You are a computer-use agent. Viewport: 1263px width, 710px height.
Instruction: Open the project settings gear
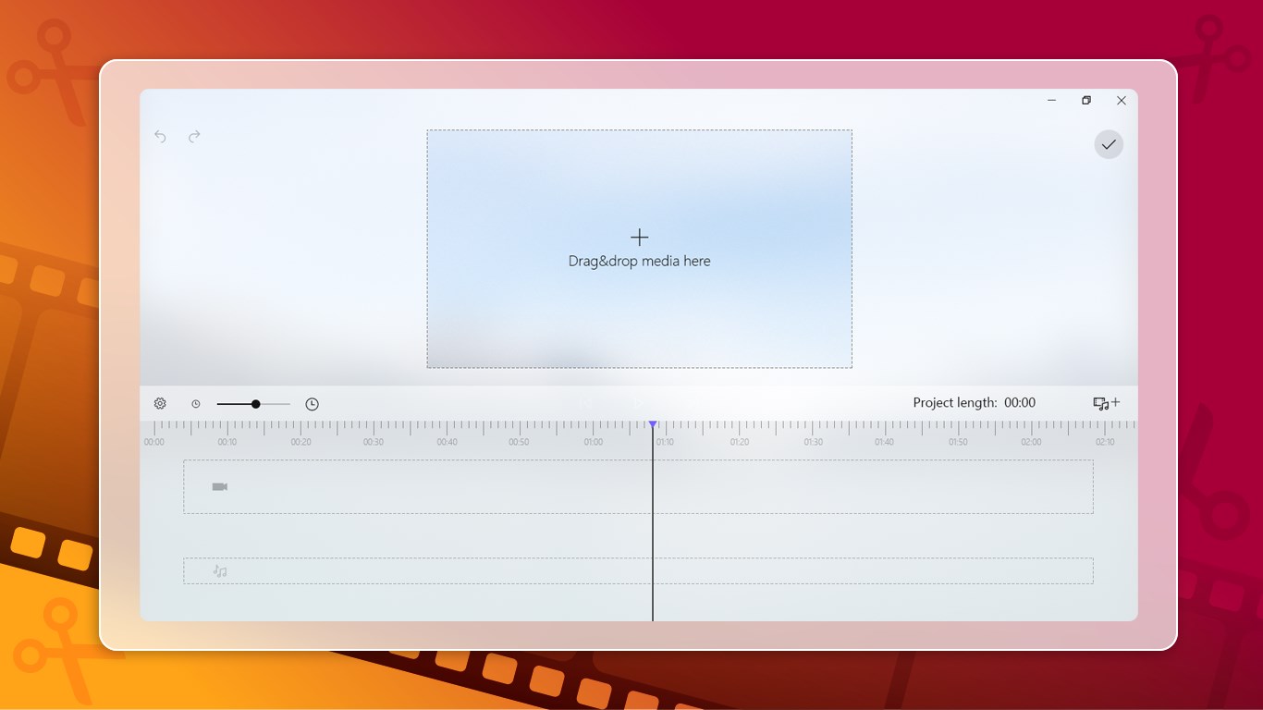(160, 403)
